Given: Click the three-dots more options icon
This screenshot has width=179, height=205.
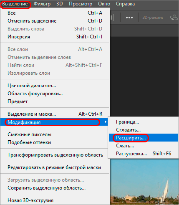Looking at the screenshot, I should 129,18.
